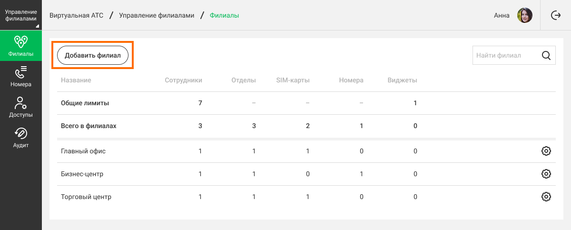Open the Номера sidebar section
571x230 pixels.
coord(21,76)
